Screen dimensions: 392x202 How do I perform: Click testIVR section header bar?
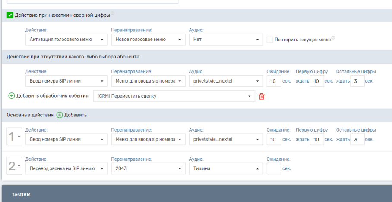coord(196,194)
